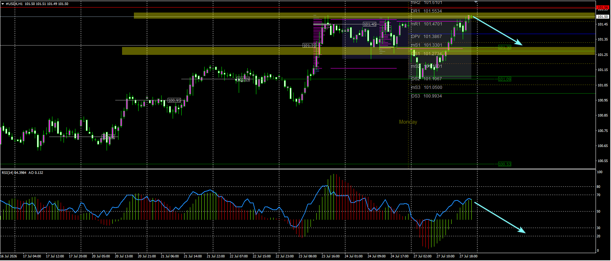611x261 pixels.
Task: Click the 20 Jul 13:00 time axis label
Action: (x=124, y=256)
